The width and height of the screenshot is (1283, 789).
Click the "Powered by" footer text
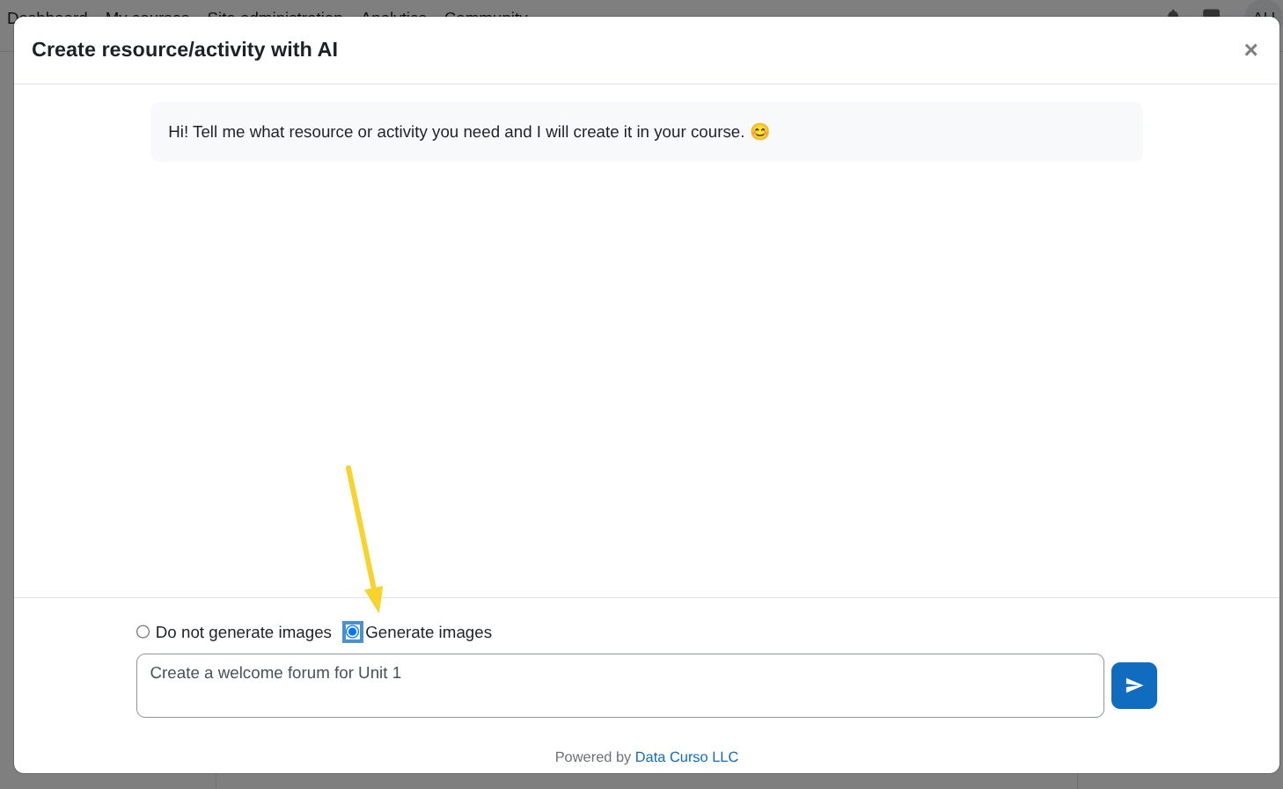coord(592,756)
